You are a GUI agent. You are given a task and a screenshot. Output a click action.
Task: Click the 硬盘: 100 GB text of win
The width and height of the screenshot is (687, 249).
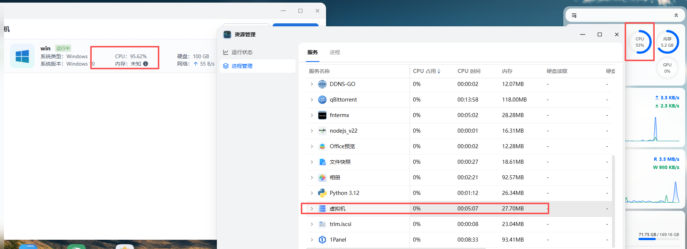point(193,56)
